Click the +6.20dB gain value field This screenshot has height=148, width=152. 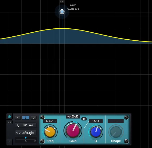73,117
